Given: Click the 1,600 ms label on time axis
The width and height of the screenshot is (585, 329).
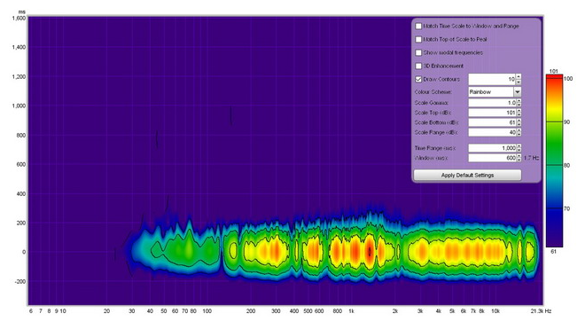Looking at the screenshot, I should pos(19,18).
